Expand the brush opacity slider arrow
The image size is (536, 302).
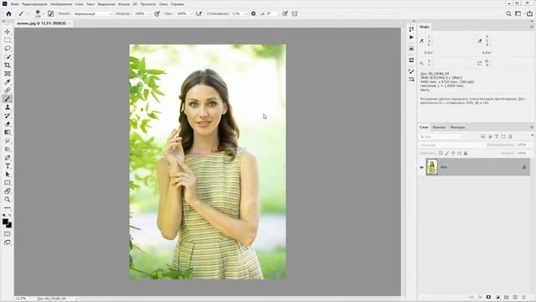[149, 13]
